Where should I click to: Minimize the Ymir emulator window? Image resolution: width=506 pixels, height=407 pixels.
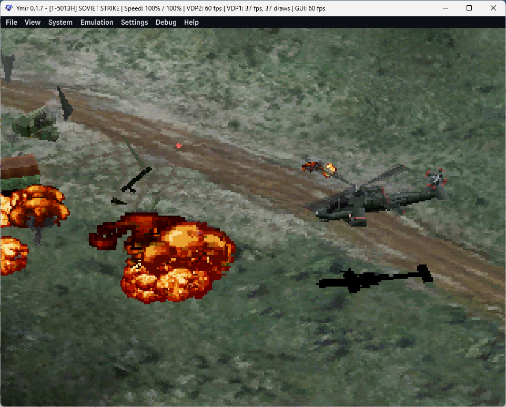446,8
